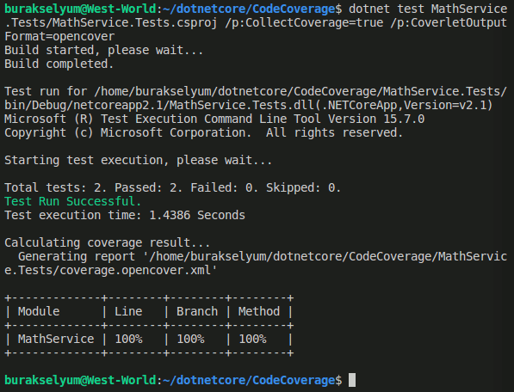Click the 'Line' table header
The width and height of the screenshot is (514, 392).
click(x=128, y=311)
